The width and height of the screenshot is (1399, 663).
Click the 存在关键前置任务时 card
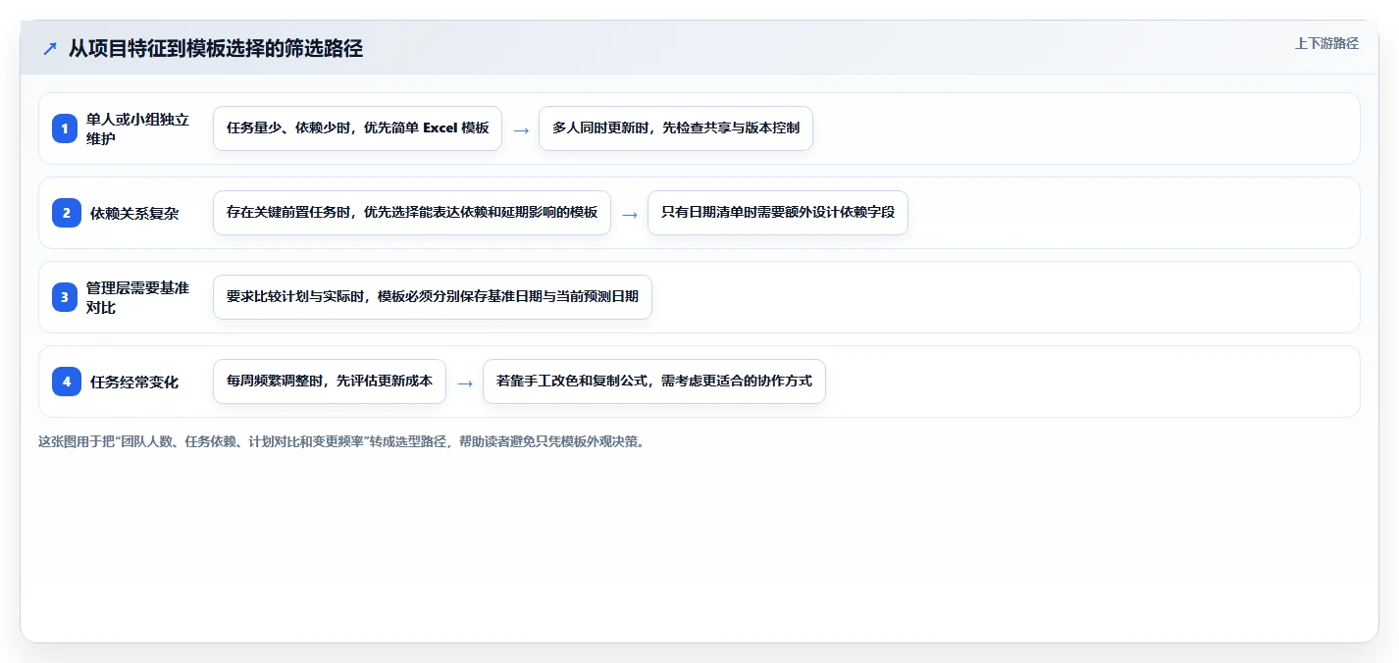(412, 213)
